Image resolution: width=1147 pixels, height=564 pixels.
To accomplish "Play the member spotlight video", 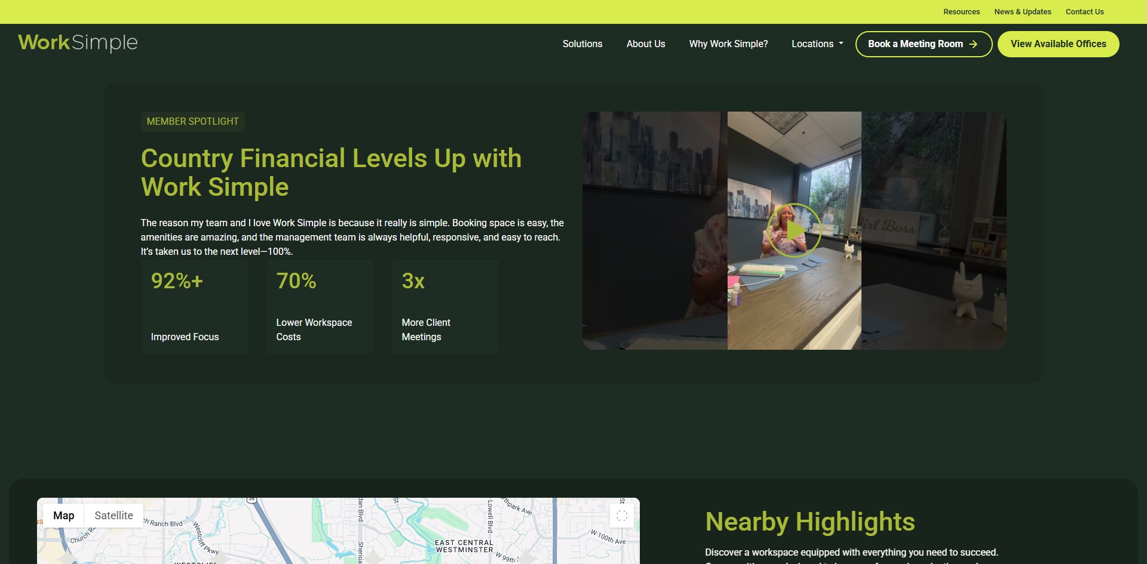I will 794,230.
